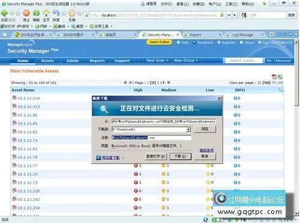Go to page 3 in pagination
The image size is (300, 223).
pos(158,83)
